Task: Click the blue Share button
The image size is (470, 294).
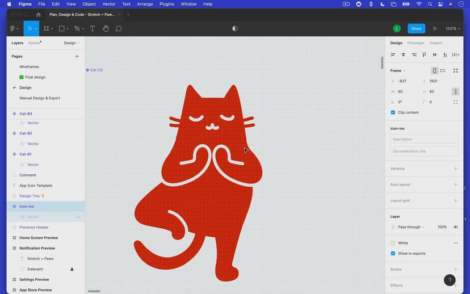Action: pyautogui.click(x=416, y=28)
